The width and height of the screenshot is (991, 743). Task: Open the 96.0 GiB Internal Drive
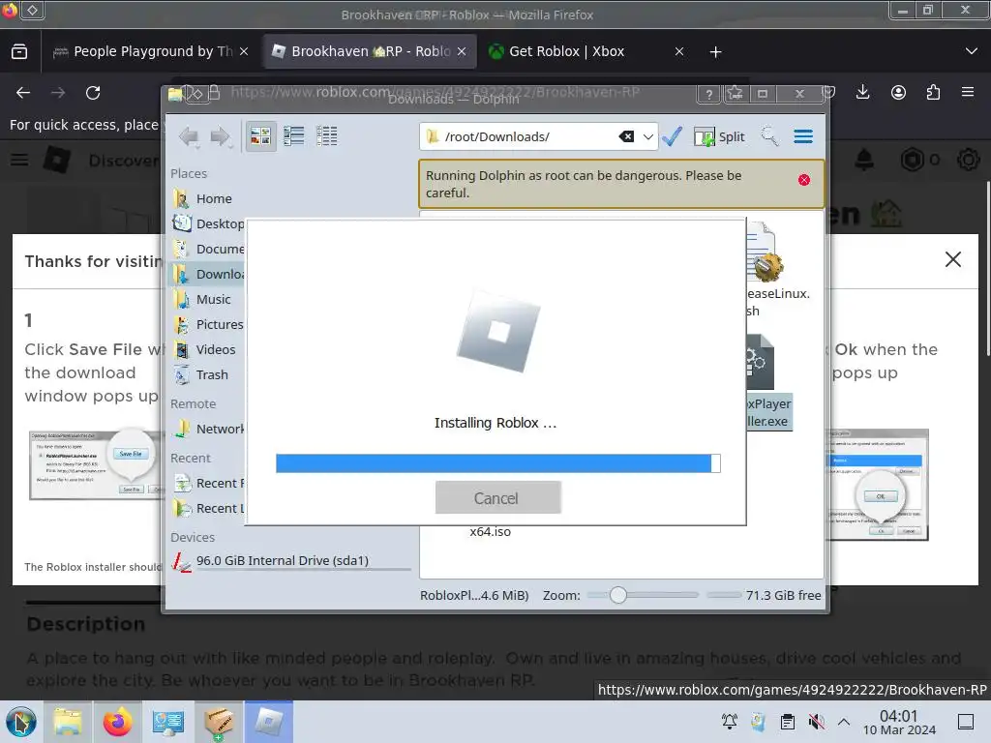tap(290, 560)
